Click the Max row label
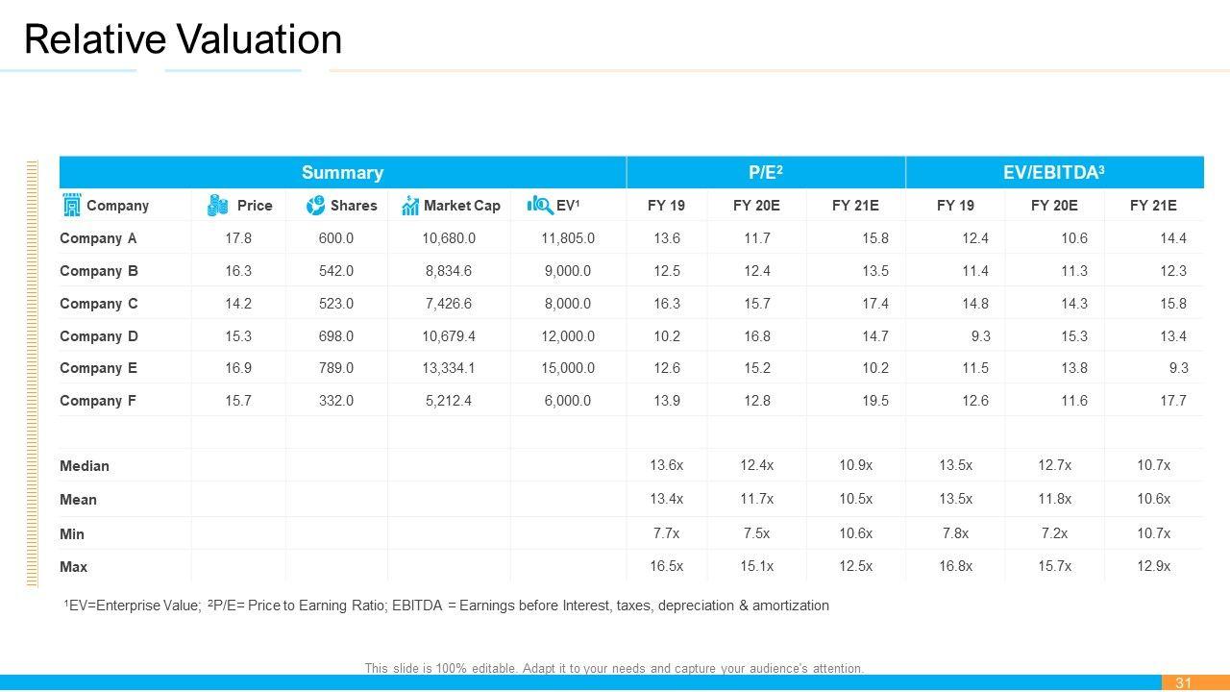Viewport: 1230px width, 692px height. click(73, 567)
